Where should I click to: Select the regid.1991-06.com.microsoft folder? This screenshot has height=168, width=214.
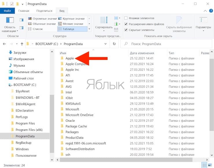[86, 144]
